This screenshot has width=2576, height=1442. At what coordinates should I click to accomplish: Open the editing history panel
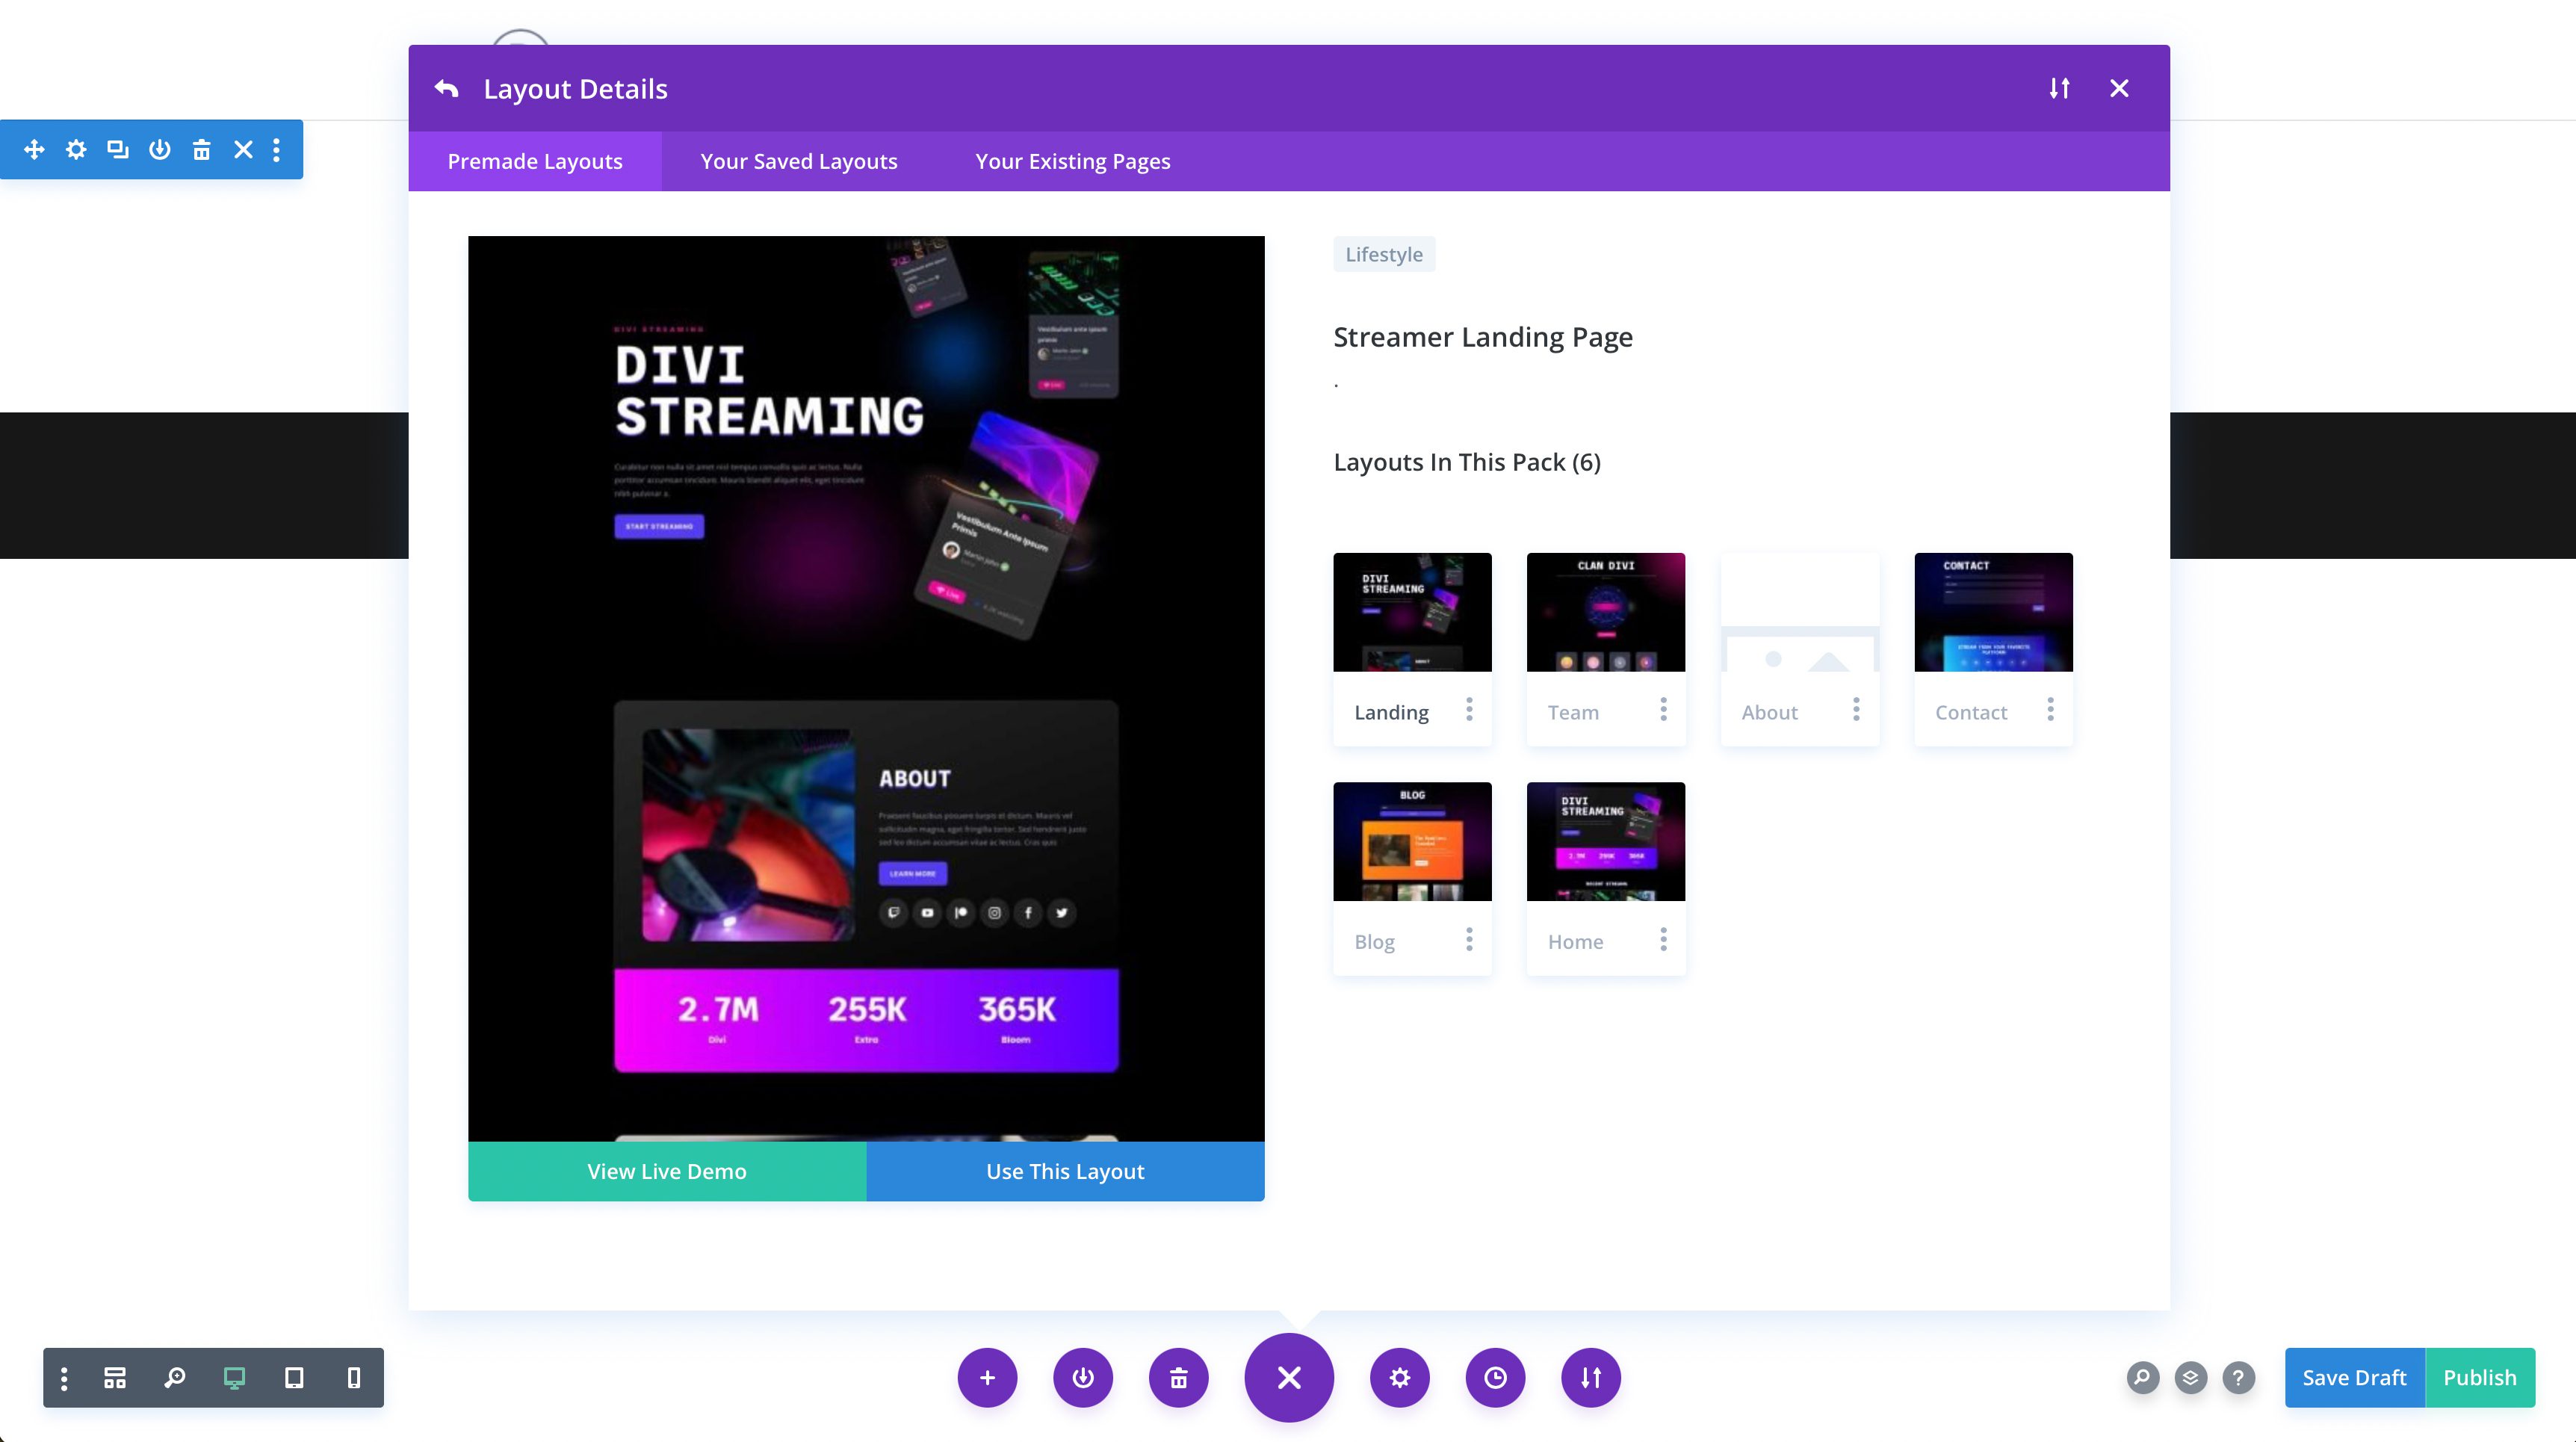pos(1494,1377)
